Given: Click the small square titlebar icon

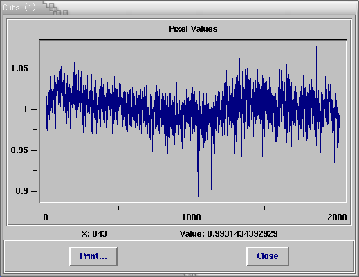Looking at the screenshot, I should [66, 12].
